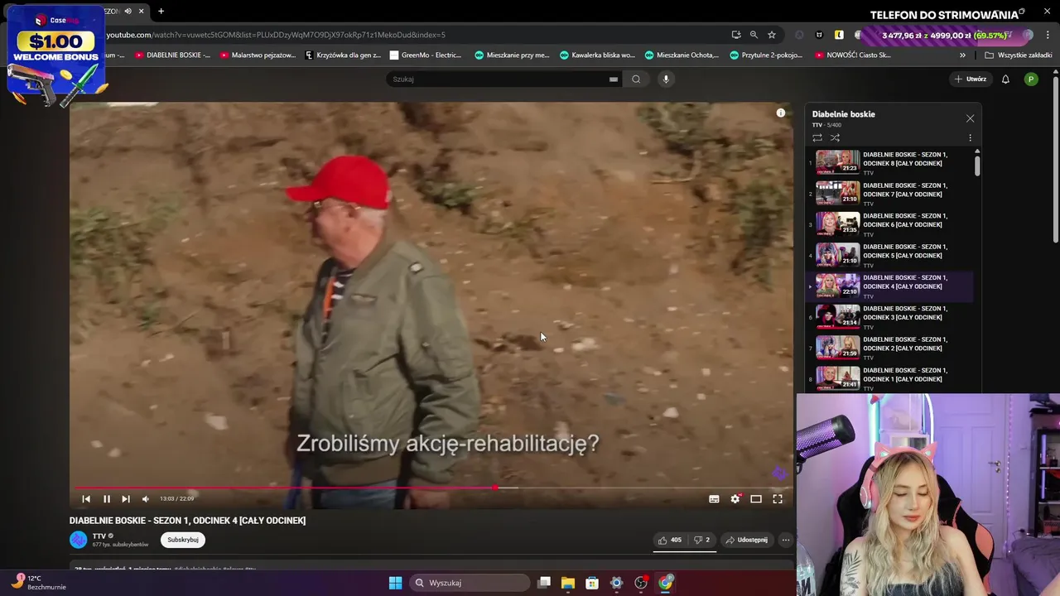1060x596 pixels.
Task: Open on-screen keyboard icon in search box
Action: [614, 79]
